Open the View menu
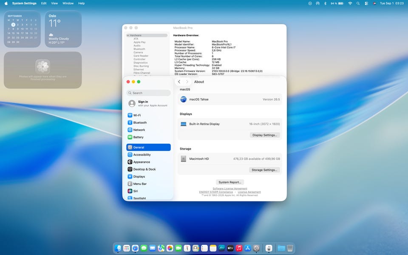 tap(54, 3)
